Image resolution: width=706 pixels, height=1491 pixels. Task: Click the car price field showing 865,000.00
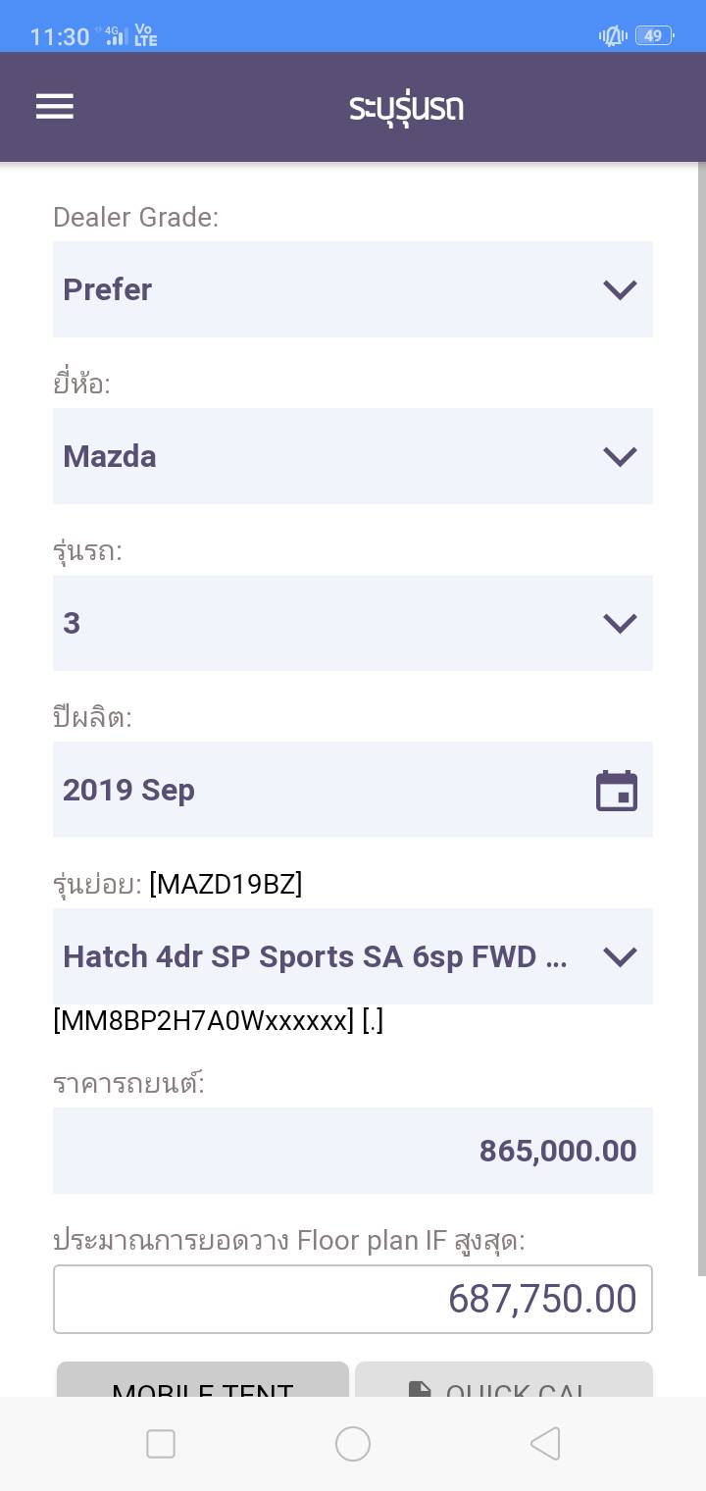pos(352,1151)
